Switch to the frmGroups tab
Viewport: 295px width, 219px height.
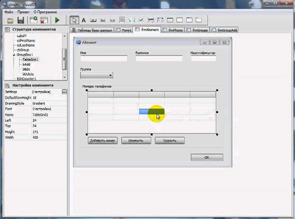coord(197,30)
